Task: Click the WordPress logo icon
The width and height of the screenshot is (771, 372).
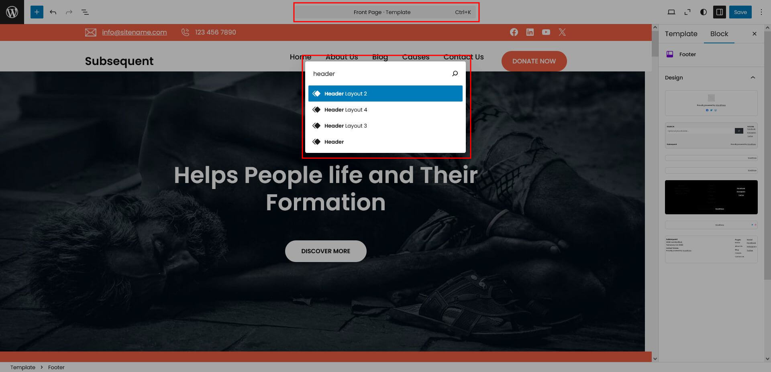Action: (12, 12)
